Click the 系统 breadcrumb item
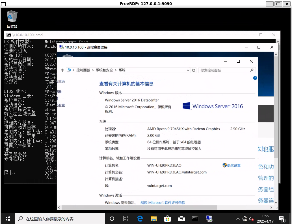Viewport: 292px width, 224px height. [x=122, y=70]
